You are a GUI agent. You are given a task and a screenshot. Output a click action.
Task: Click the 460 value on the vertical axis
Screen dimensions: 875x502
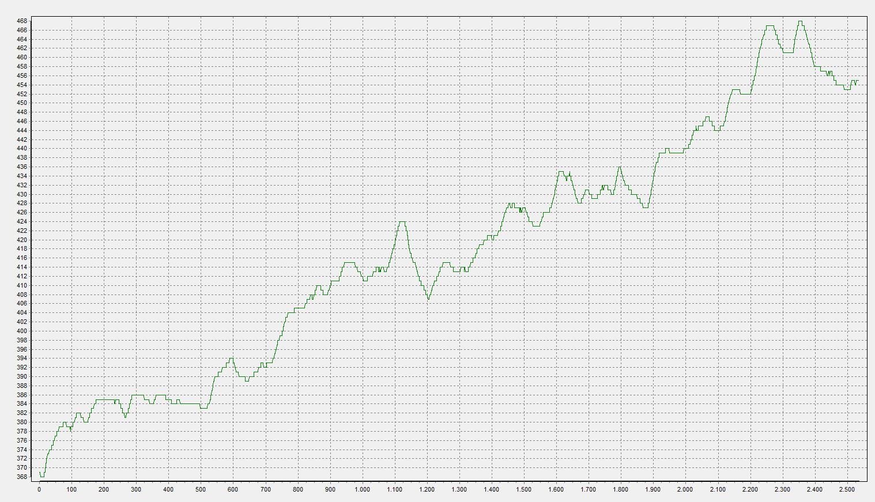(21, 58)
